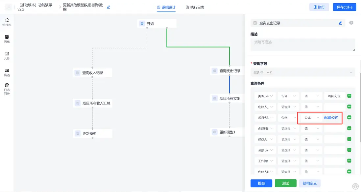Expand the 查询字段 dropdown showing 金额
Viewport: 361px width, 192px height.
click(x=350, y=72)
